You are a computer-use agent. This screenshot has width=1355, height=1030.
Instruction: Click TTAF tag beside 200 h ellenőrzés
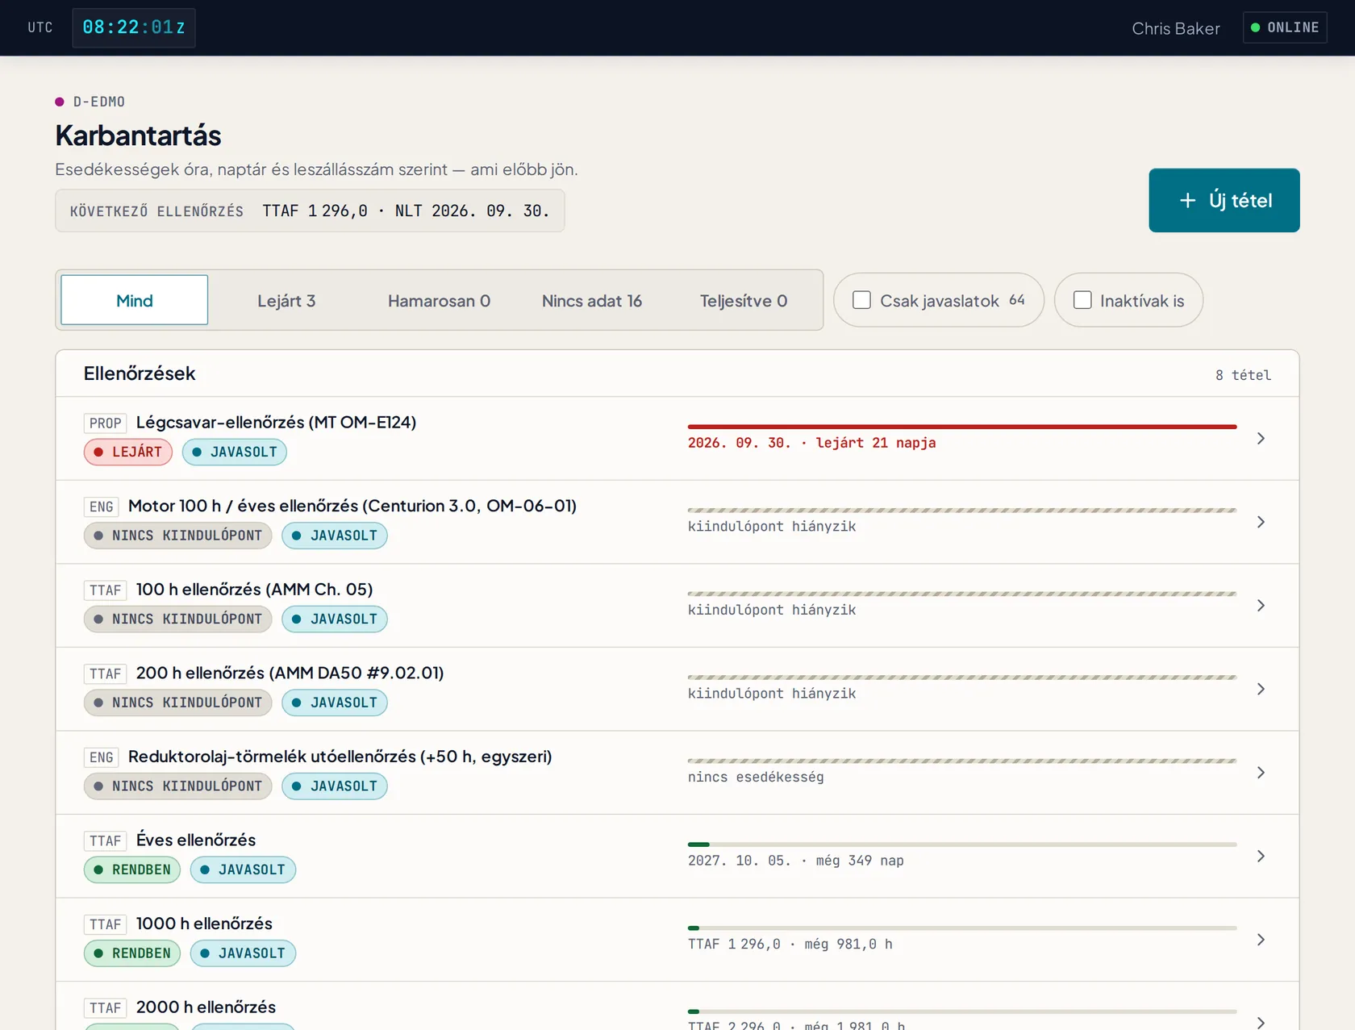coord(105,673)
